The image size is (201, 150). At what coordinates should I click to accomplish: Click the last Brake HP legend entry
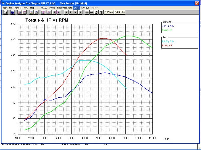(x=167, y=46)
